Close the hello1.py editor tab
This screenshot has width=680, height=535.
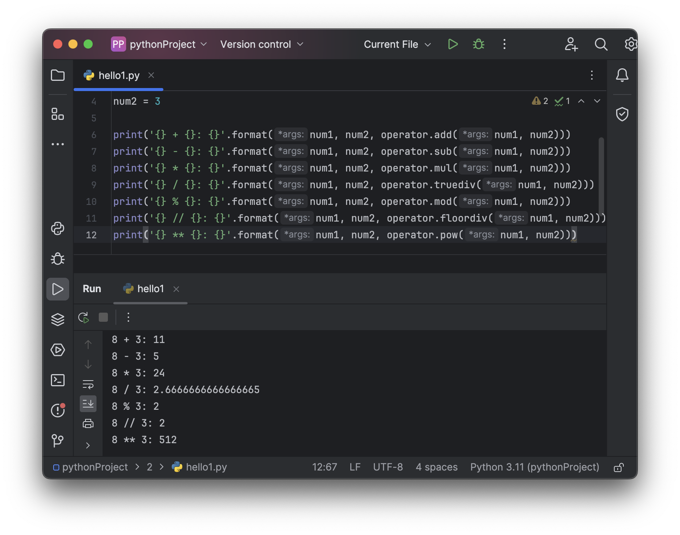[x=151, y=75]
